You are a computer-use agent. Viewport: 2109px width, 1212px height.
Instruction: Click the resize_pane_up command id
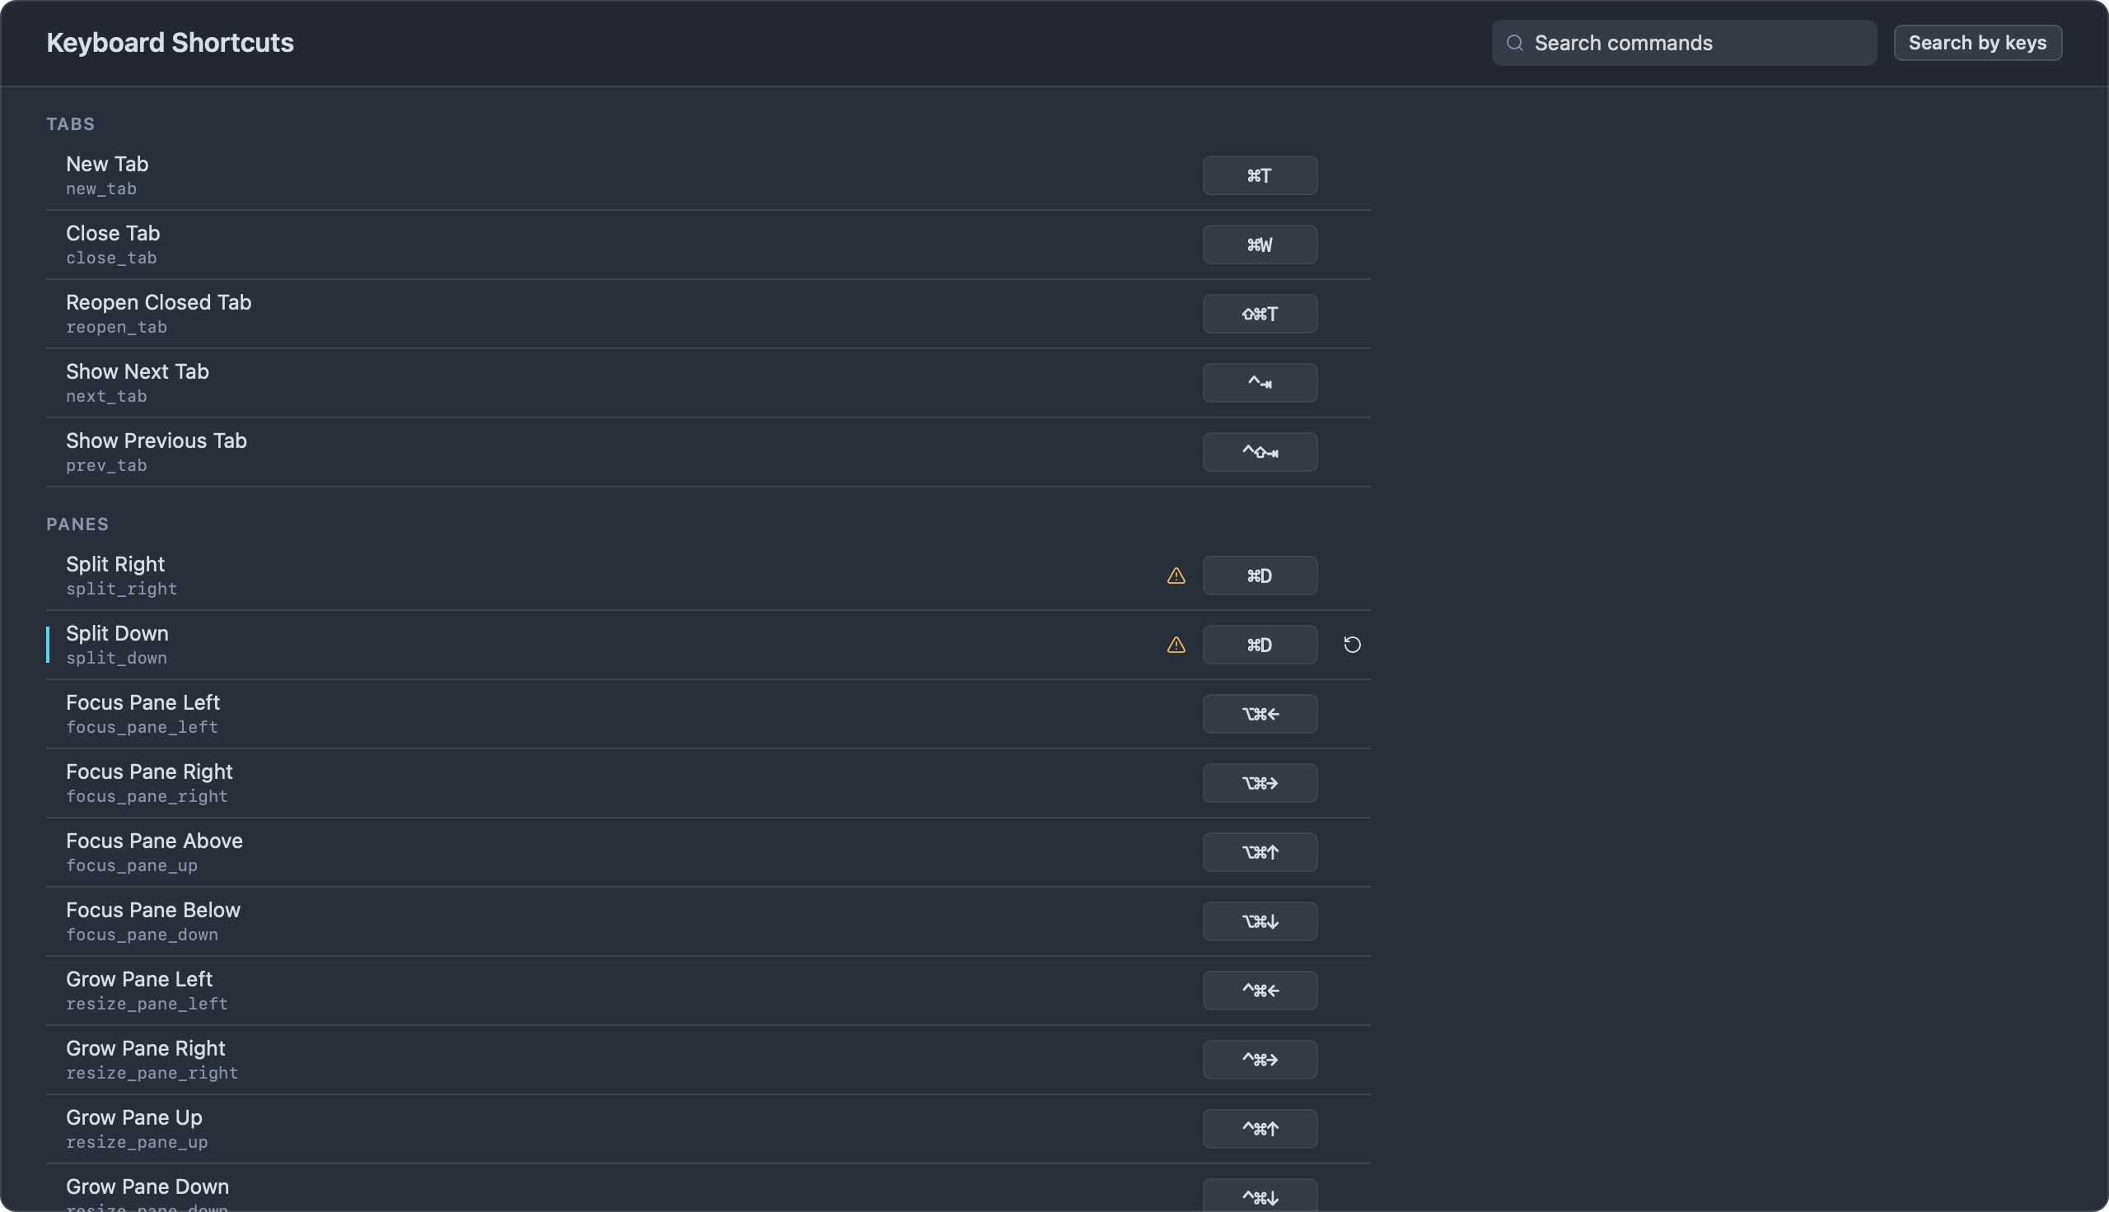[137, 1142]
